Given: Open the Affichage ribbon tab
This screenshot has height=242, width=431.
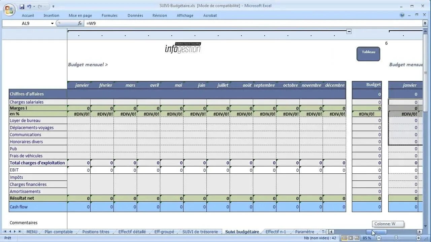Looking at the screenshot, I should coord(185,15).
